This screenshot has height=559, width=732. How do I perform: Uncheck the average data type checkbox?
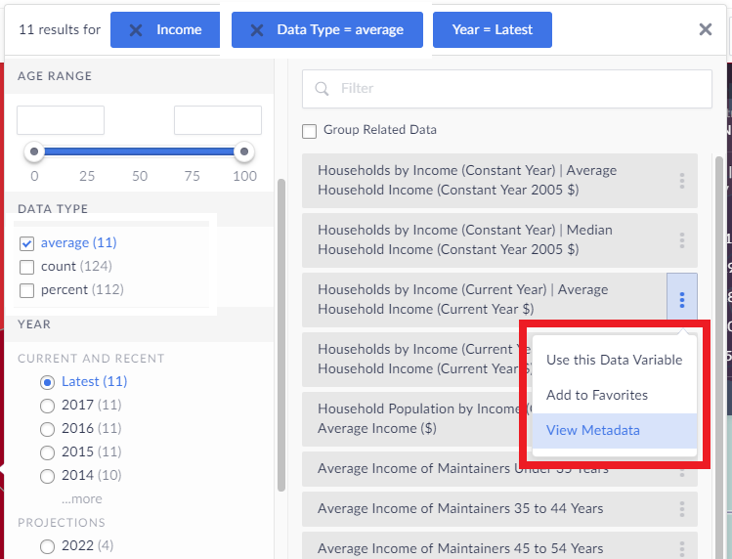(27, 243)
